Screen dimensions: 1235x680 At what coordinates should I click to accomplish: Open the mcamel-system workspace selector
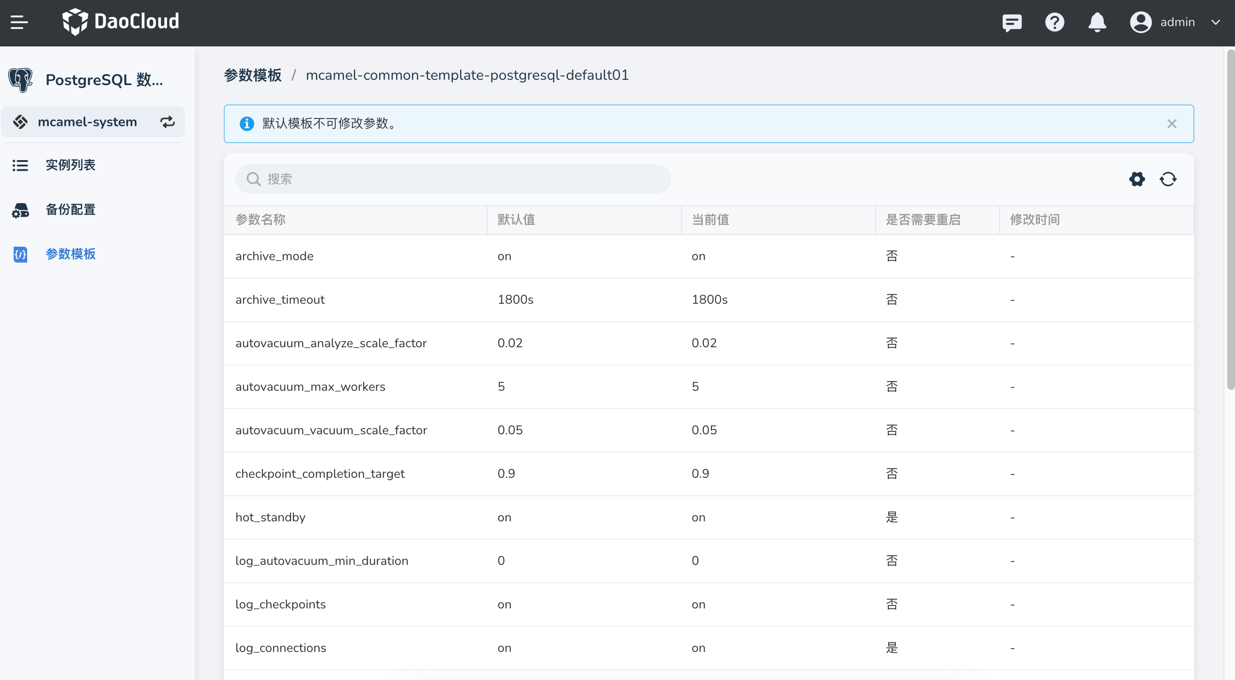click(x=87, y=122)
